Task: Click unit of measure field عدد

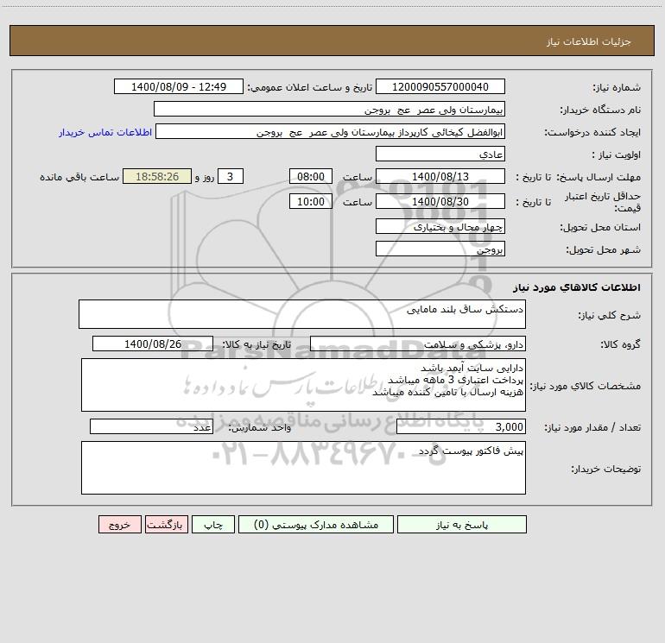Action: (151, 427)
